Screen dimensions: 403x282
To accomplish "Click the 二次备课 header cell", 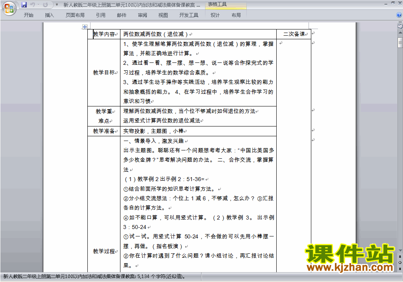I will coord(294,34).
